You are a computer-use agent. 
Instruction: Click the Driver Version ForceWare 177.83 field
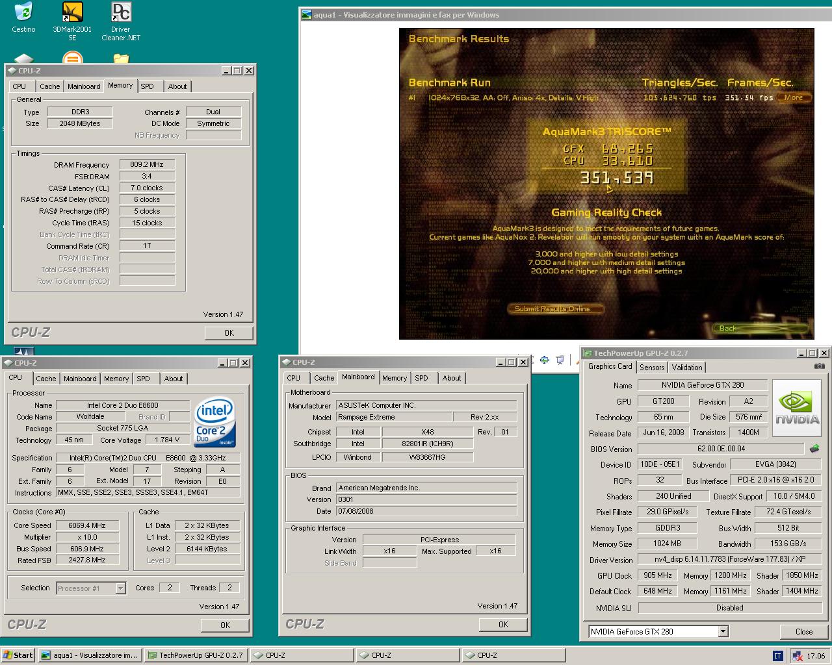[x=730, y=559]
